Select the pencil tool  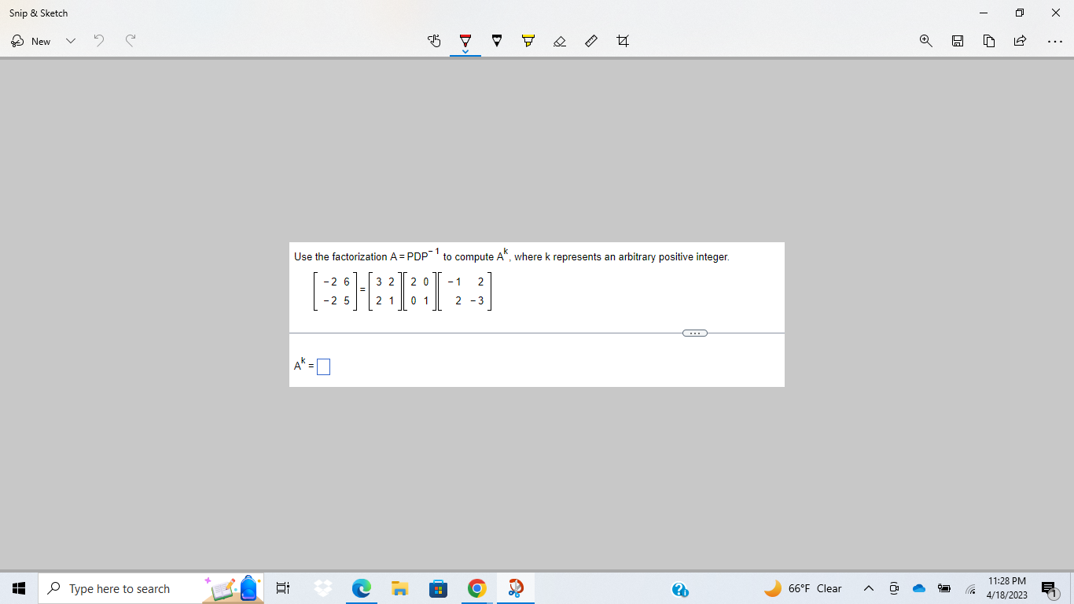497,39
